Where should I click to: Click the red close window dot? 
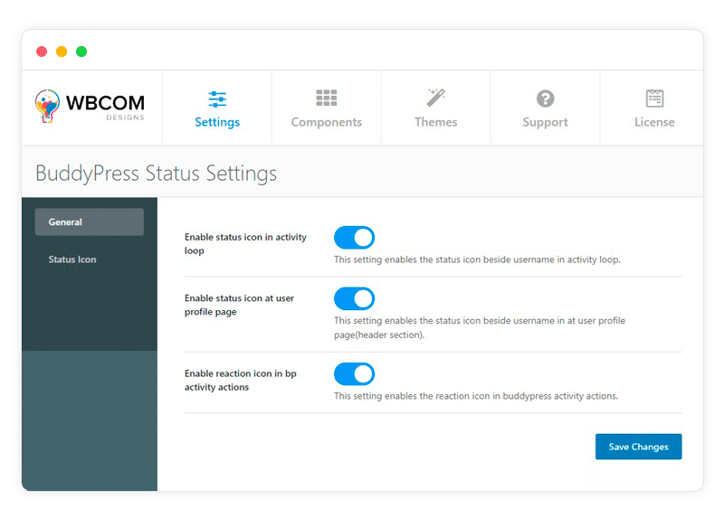(x=42, y=52)
